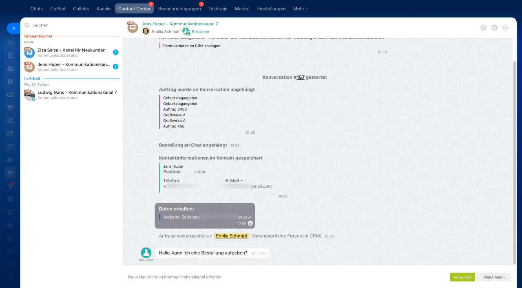Open the shopping cart icon in sidebar
Image resolution: width=522 pixels, height=288 pixels.
(x=10, y=173)
